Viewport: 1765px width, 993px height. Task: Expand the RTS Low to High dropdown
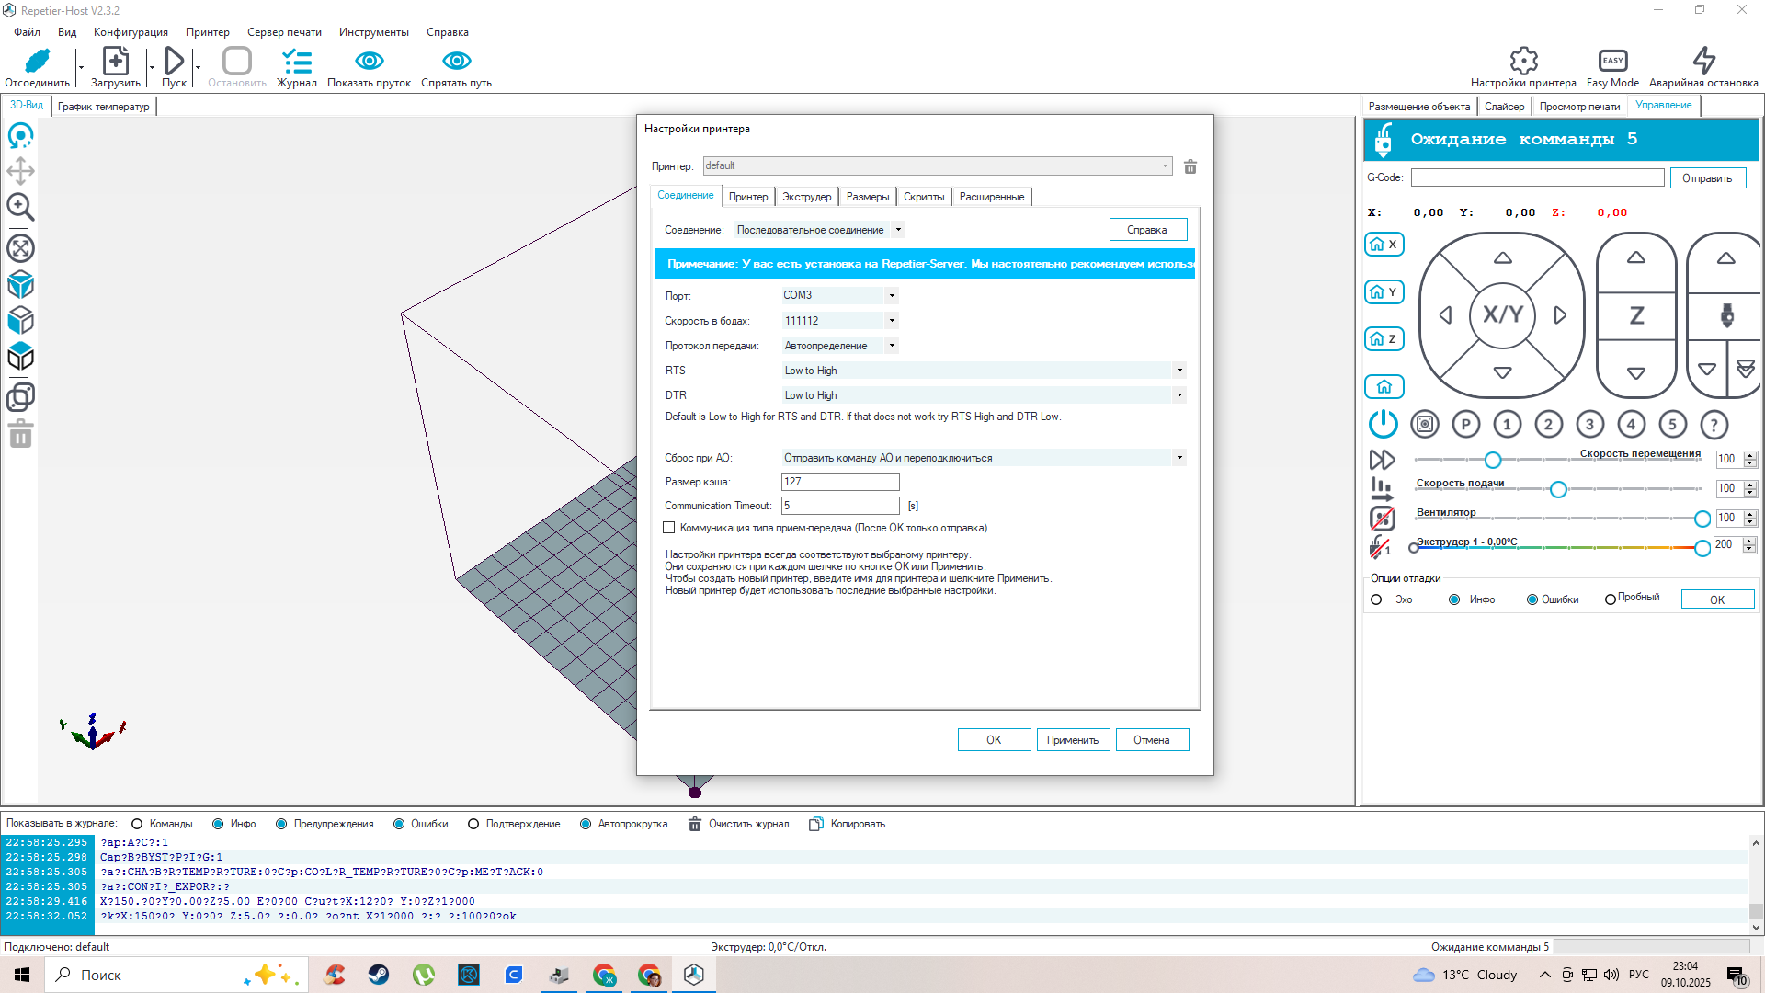(x=1179, y=371)
